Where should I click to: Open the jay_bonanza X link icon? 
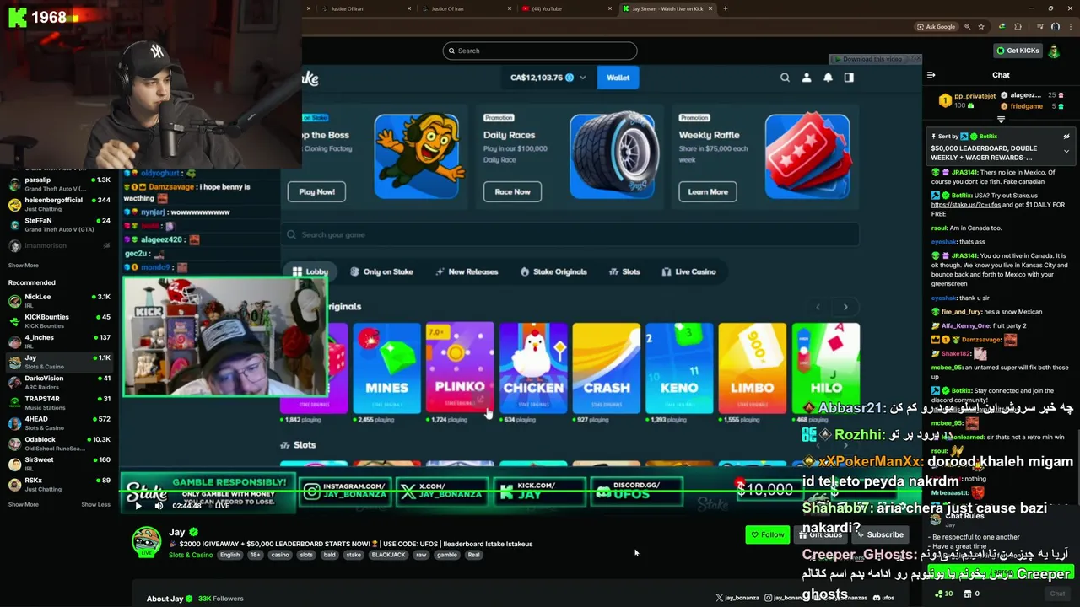tap(719, 598)
